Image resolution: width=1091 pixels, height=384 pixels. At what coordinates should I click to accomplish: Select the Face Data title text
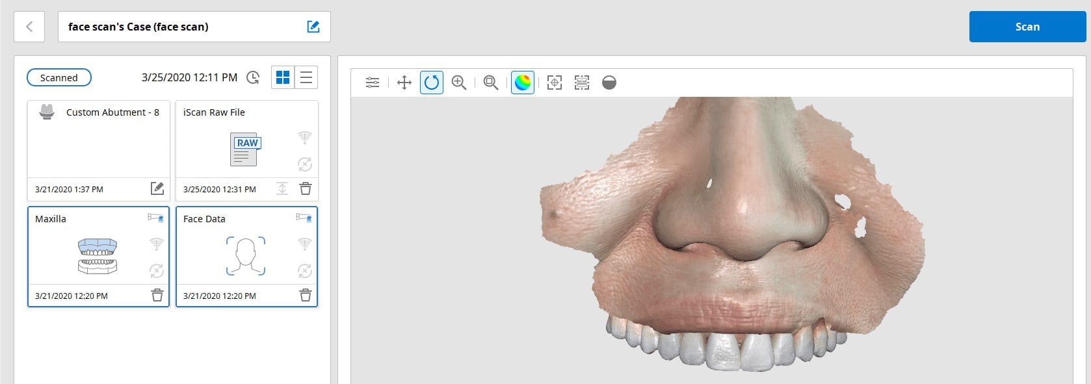(x=204, y=219)
